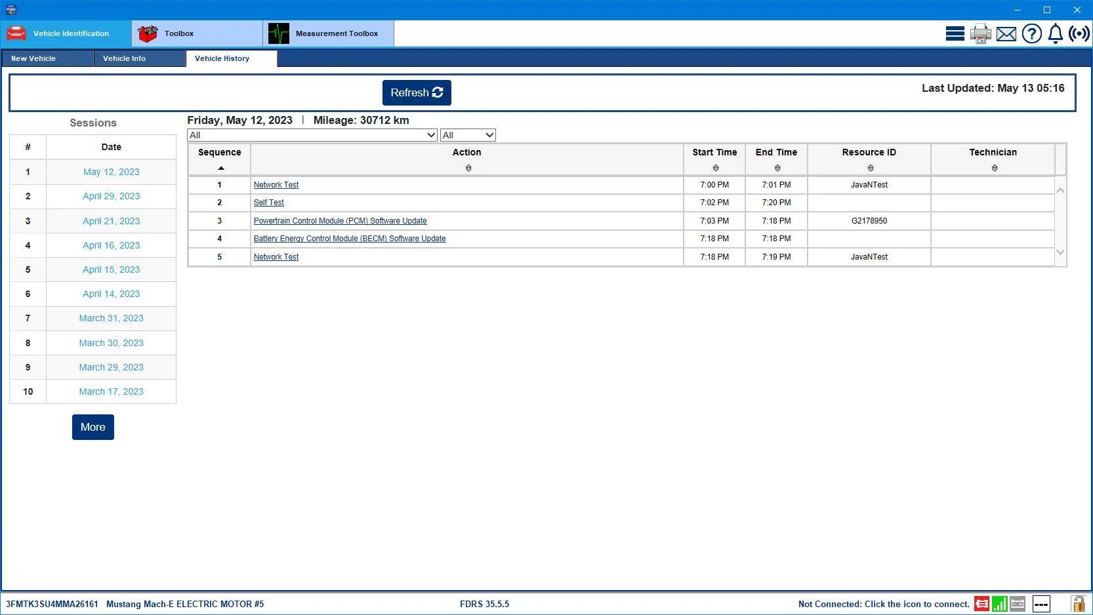Click the gray battery status icon
This screenshot has width=1093, height=615.
pos(1018,604)
